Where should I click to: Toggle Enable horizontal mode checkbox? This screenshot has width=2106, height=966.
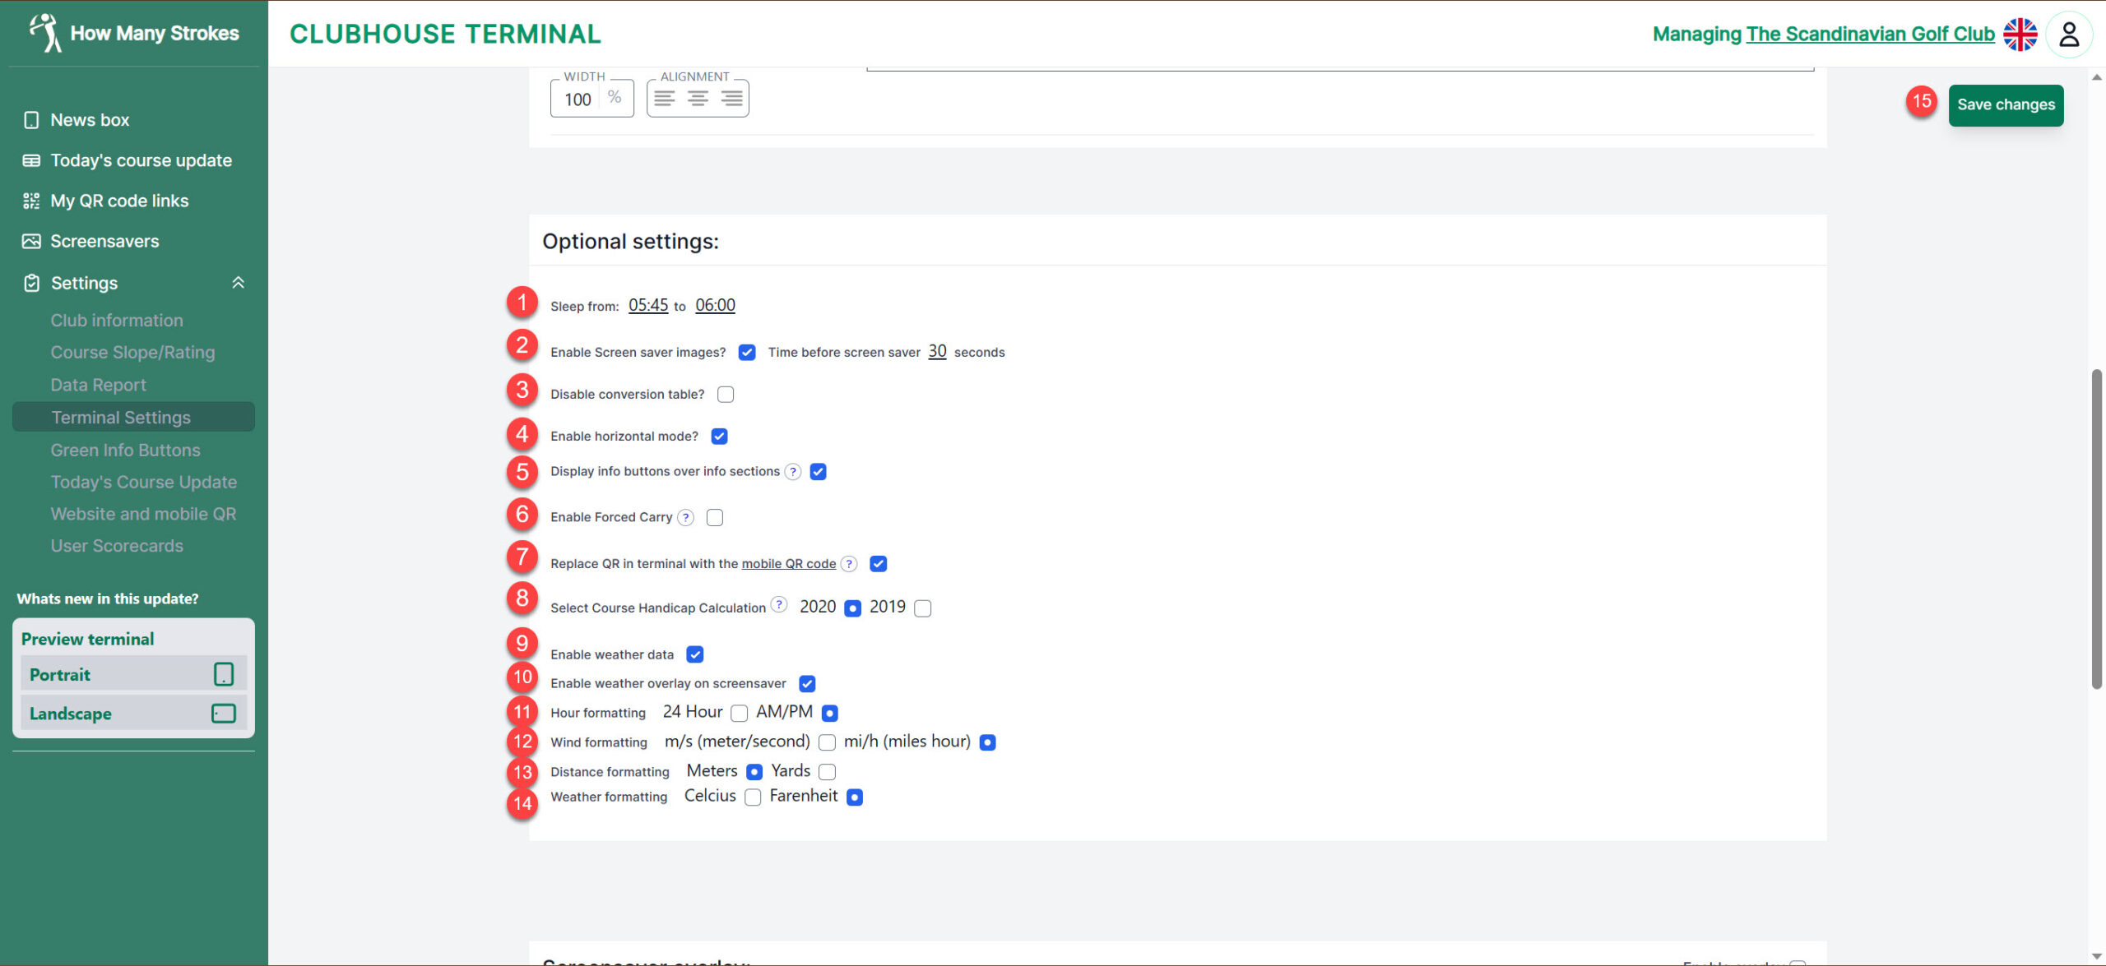pos(720,436)
